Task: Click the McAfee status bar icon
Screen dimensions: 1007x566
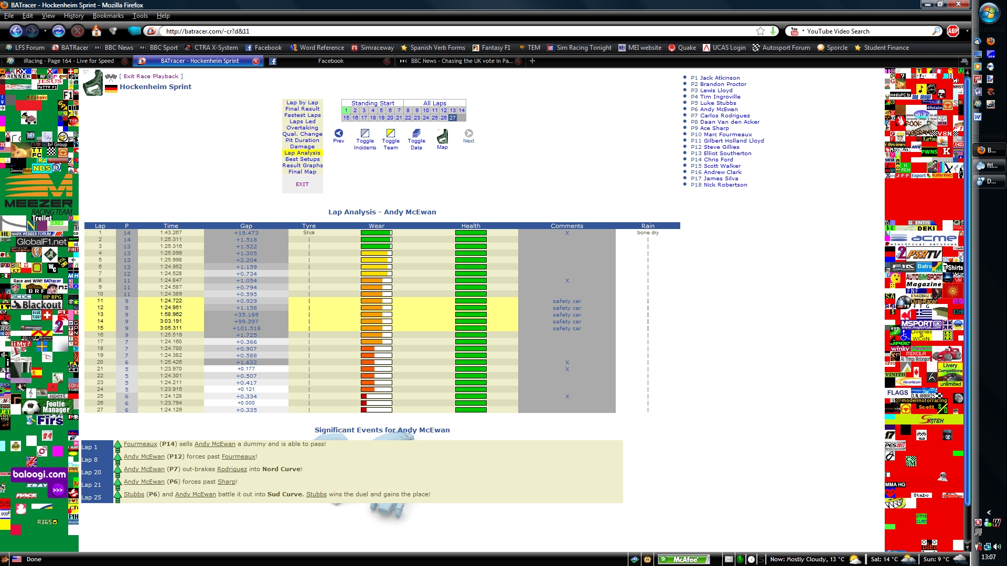Action: 684,559
